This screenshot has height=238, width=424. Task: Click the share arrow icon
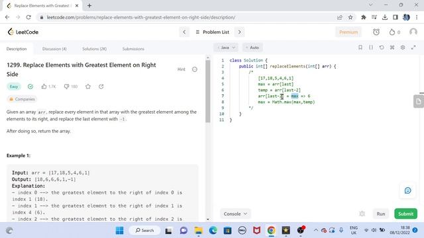click(x=101, y=87)
